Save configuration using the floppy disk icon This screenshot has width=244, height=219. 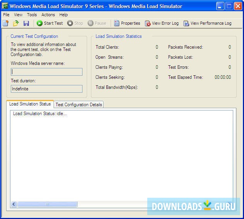click(x=26, y=24)
